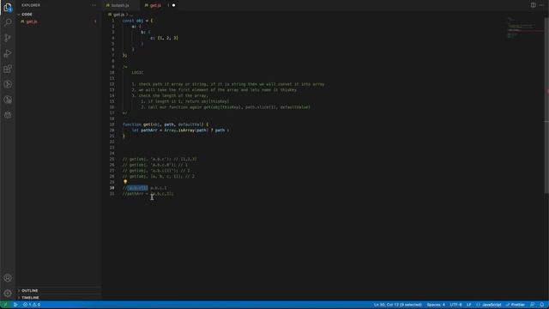Expand the TIMELINE section
Image resolution: width=549 pixels, height=309 pixels.
(31, 298)
